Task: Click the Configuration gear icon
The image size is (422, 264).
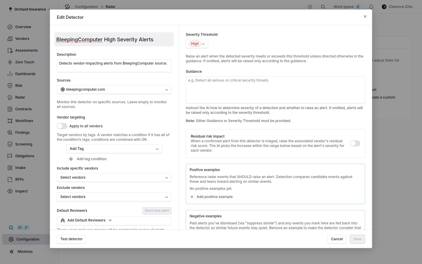Action: coord(11,239)
